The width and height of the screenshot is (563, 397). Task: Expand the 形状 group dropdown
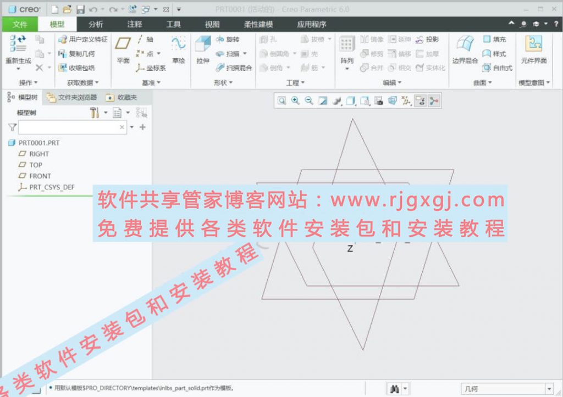tap(223, 83)
